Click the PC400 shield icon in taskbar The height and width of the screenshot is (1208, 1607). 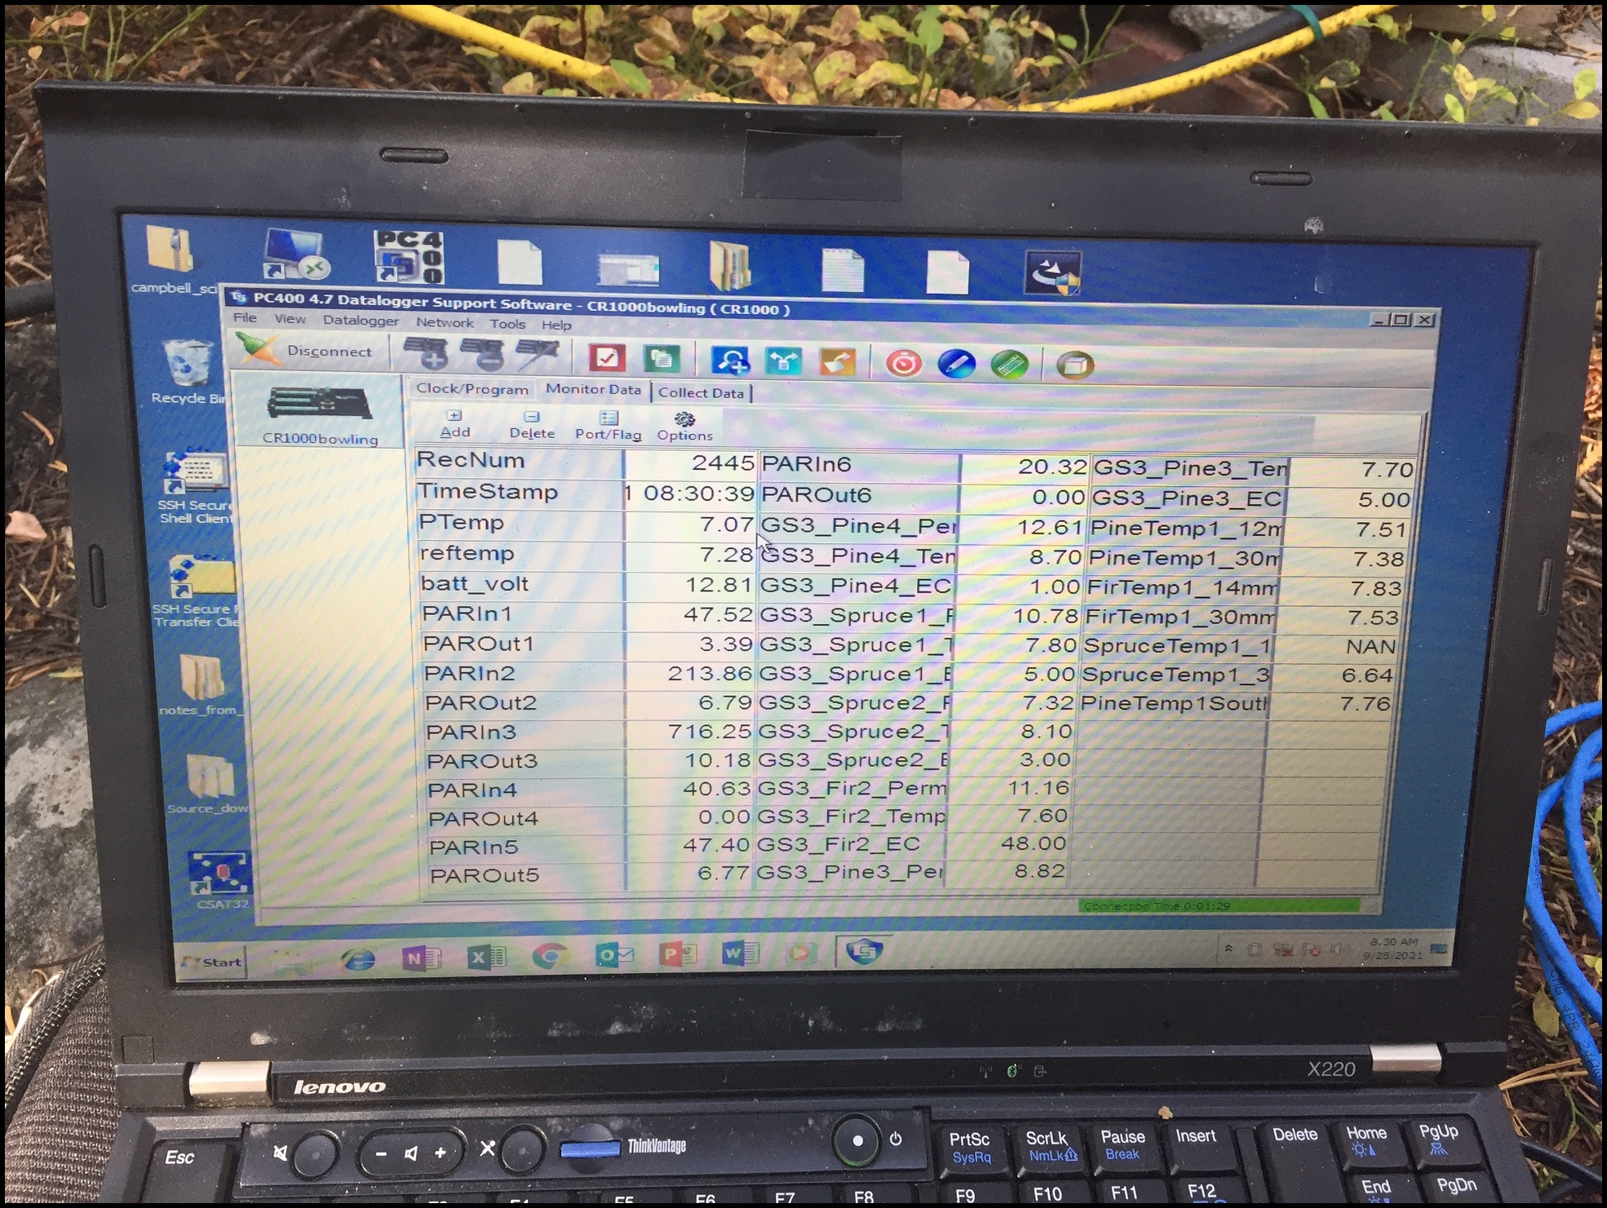(864, 950)
